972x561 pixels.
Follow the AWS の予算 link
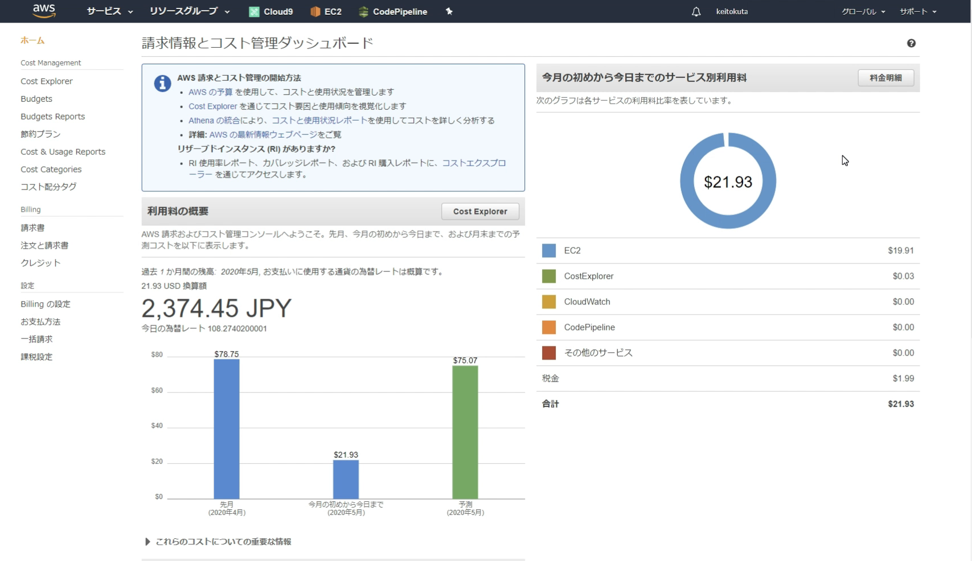[x=211, y=92]
